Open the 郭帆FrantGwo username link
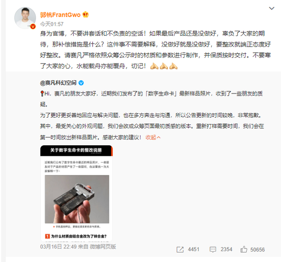This screenshot has width=281, height=262. coord(60,14)
